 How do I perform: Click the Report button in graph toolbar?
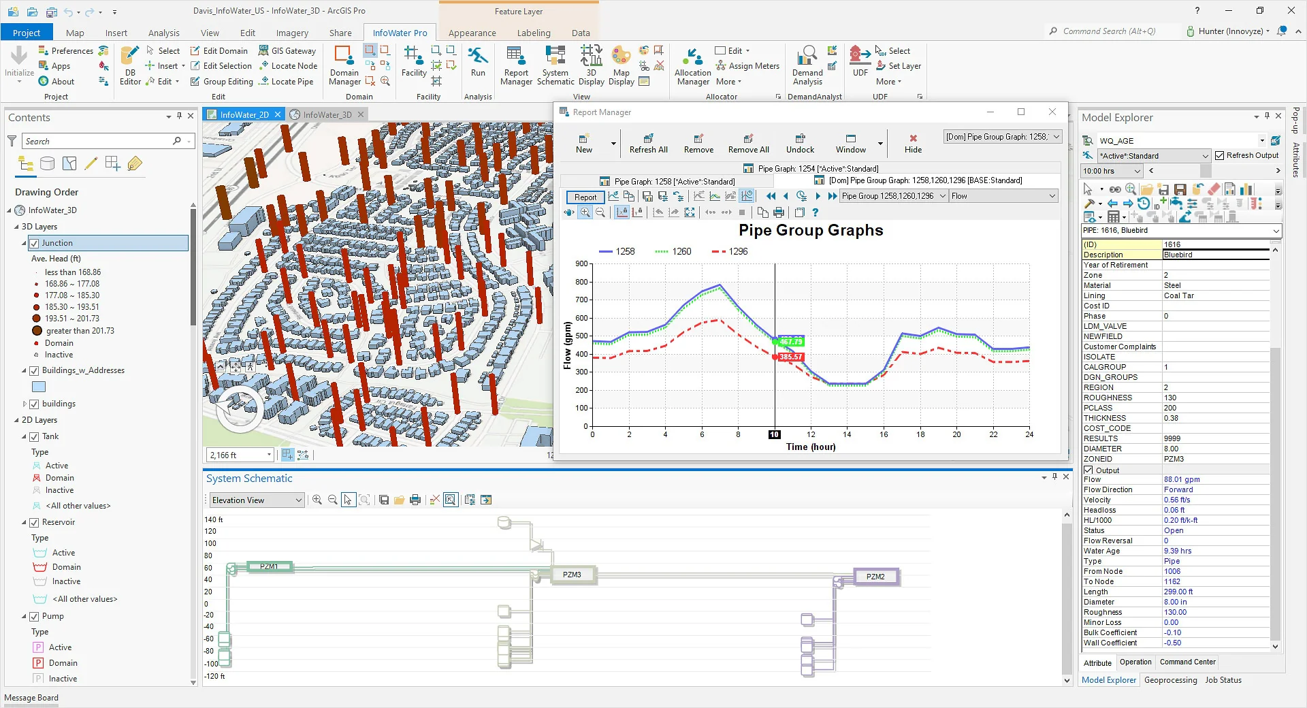[x=585, y=197]
